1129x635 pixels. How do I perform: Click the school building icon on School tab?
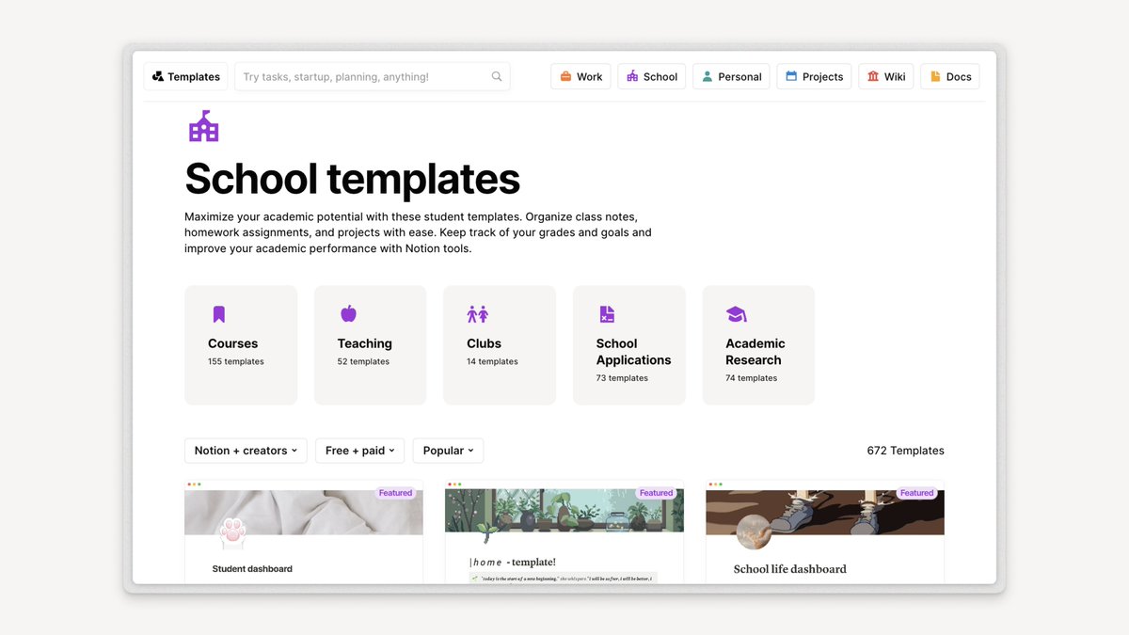632,77
